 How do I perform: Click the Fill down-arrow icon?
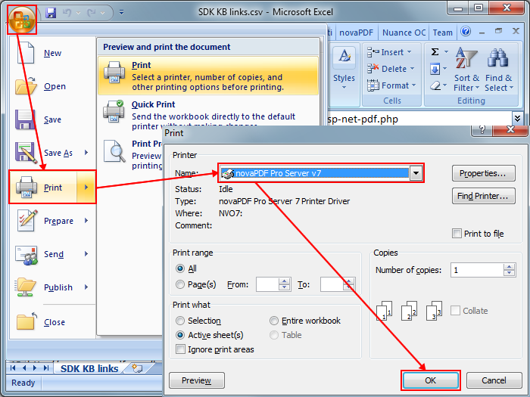(435, 69)
